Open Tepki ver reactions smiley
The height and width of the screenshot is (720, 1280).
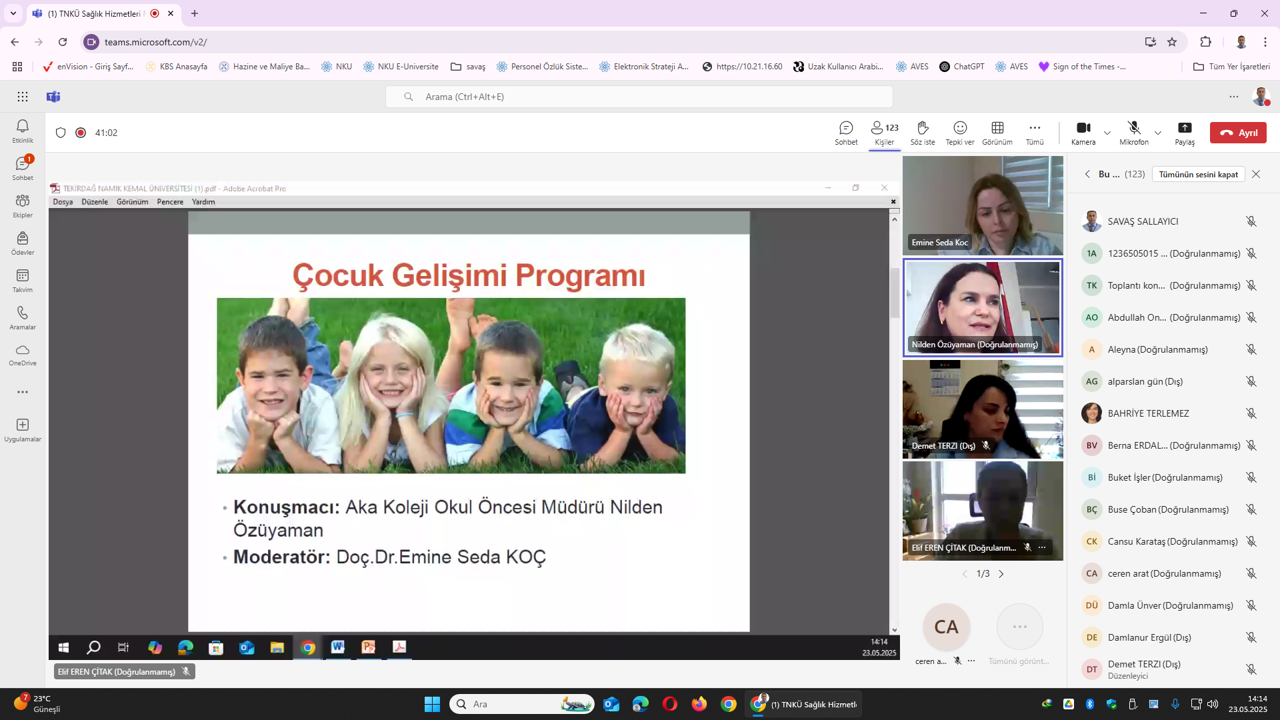[960, 133]
